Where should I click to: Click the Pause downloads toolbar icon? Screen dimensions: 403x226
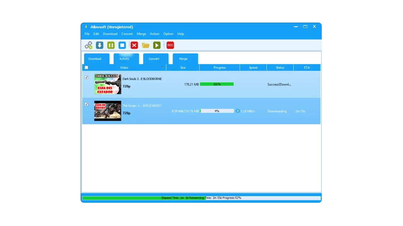(111, 45)
